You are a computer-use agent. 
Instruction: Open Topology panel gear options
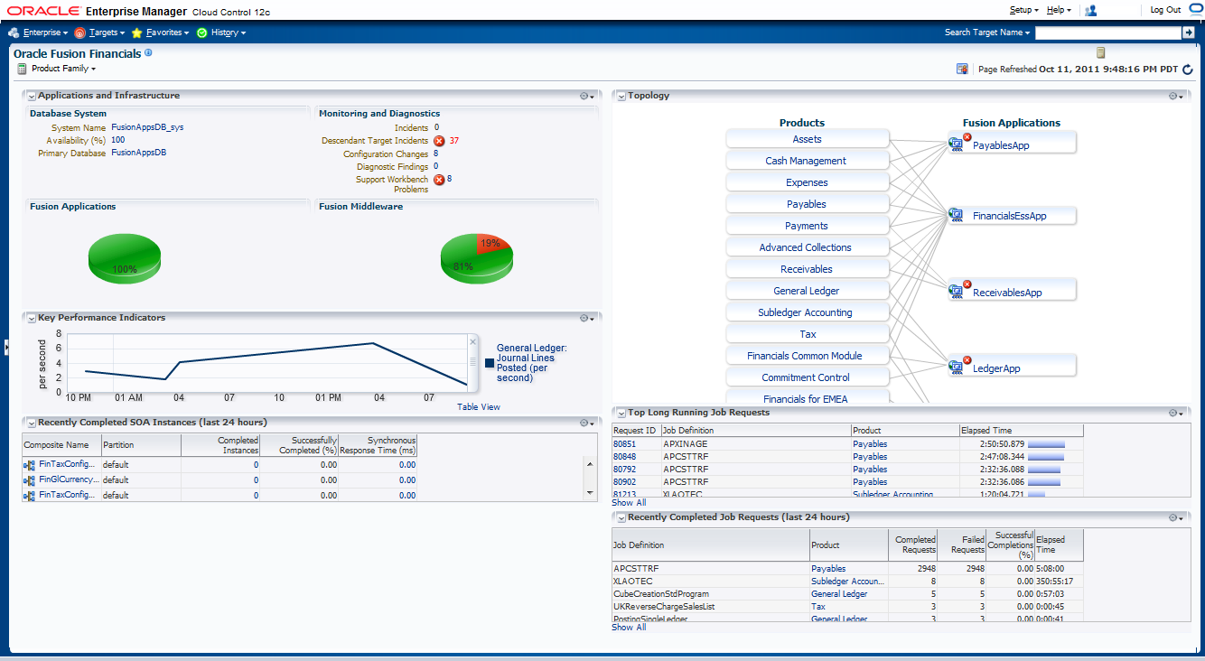click(x=1176, y=96)
